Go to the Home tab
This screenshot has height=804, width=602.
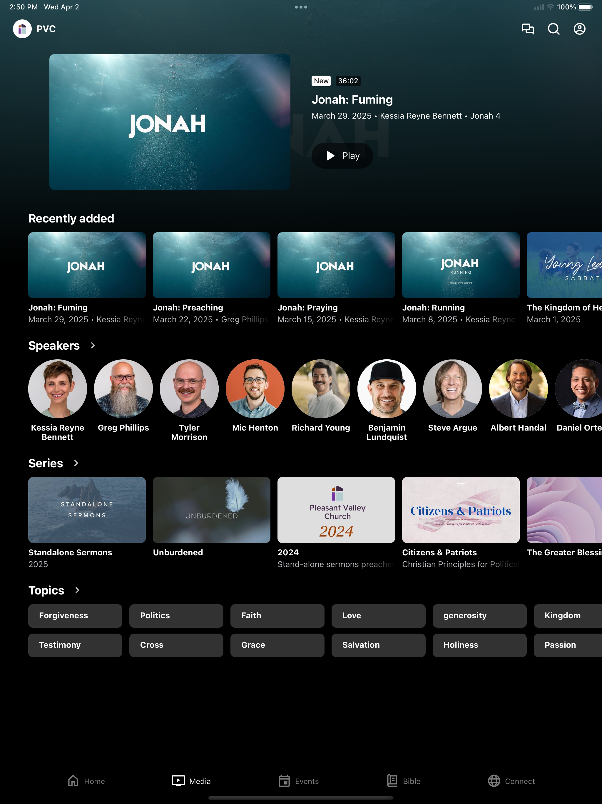[x=86, y=781]
